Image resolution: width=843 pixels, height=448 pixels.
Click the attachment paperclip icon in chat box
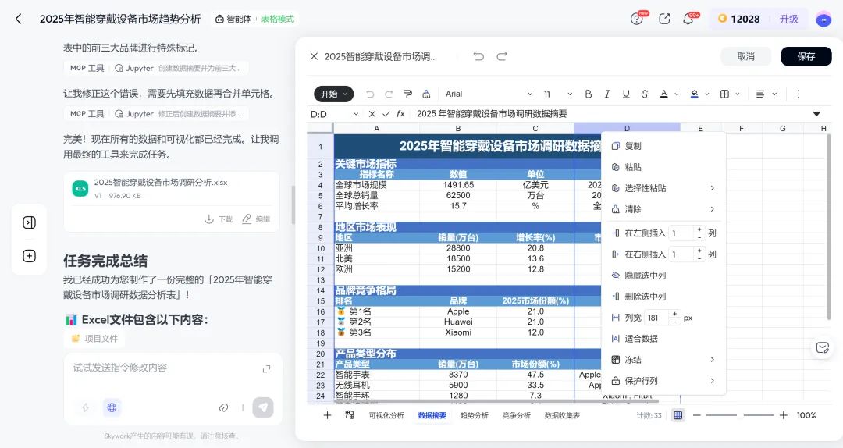tap(224, 407)
